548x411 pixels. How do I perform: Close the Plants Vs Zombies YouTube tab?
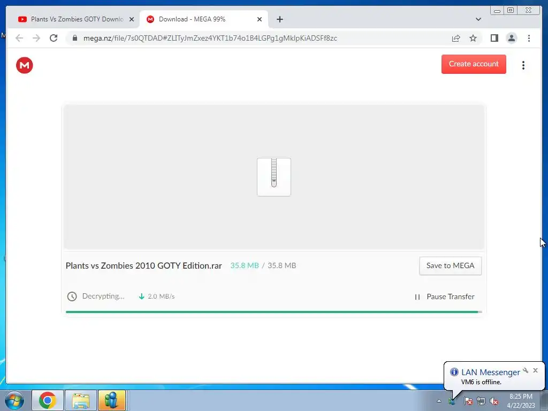coord(132,19)
